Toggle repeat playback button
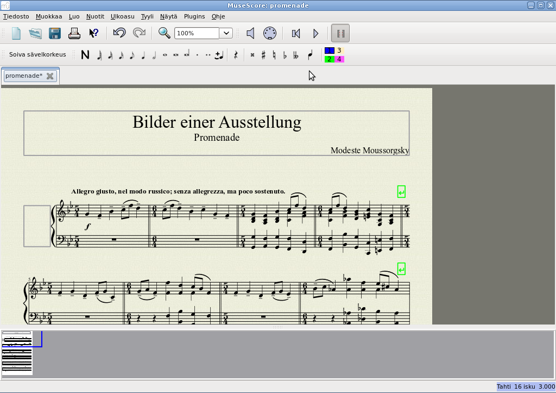 coord(340,33)
